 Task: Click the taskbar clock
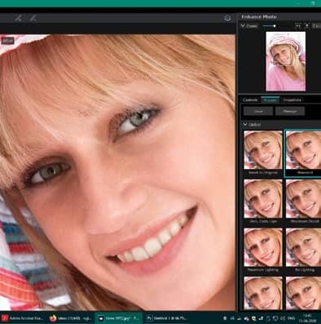coord(307,318)
